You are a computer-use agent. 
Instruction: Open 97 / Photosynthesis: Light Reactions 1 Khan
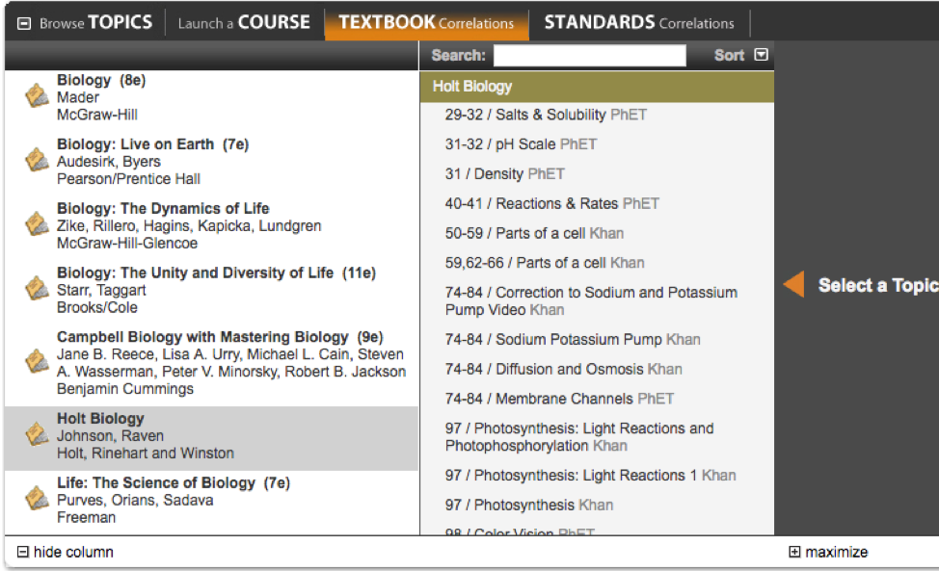pyautogui.click(x=590, y=476)
